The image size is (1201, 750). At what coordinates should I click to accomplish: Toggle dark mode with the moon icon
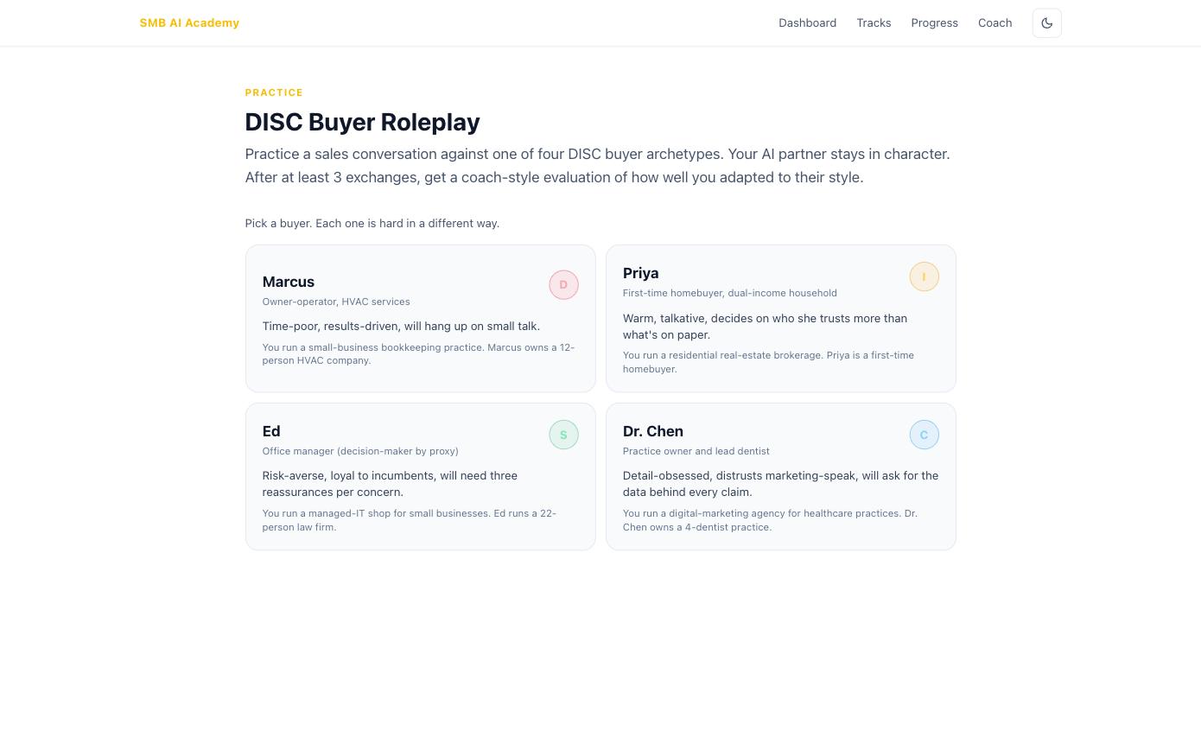(1046, 23)
